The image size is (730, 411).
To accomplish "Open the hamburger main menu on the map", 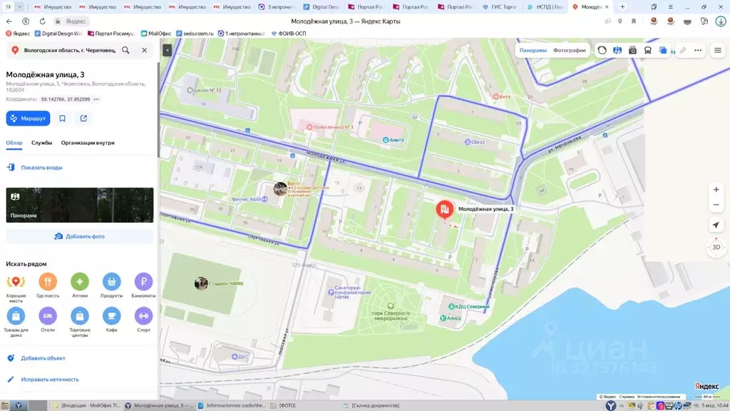I will coord(718,51).
